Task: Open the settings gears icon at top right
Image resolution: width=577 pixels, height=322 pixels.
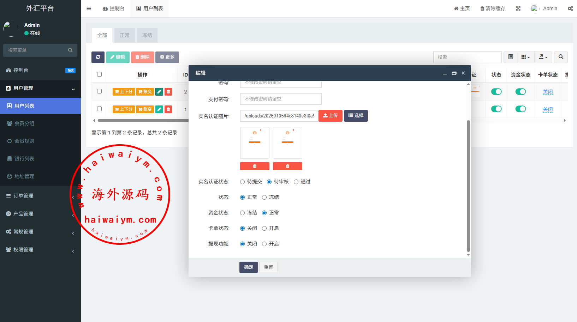Action: click(570, 8)
